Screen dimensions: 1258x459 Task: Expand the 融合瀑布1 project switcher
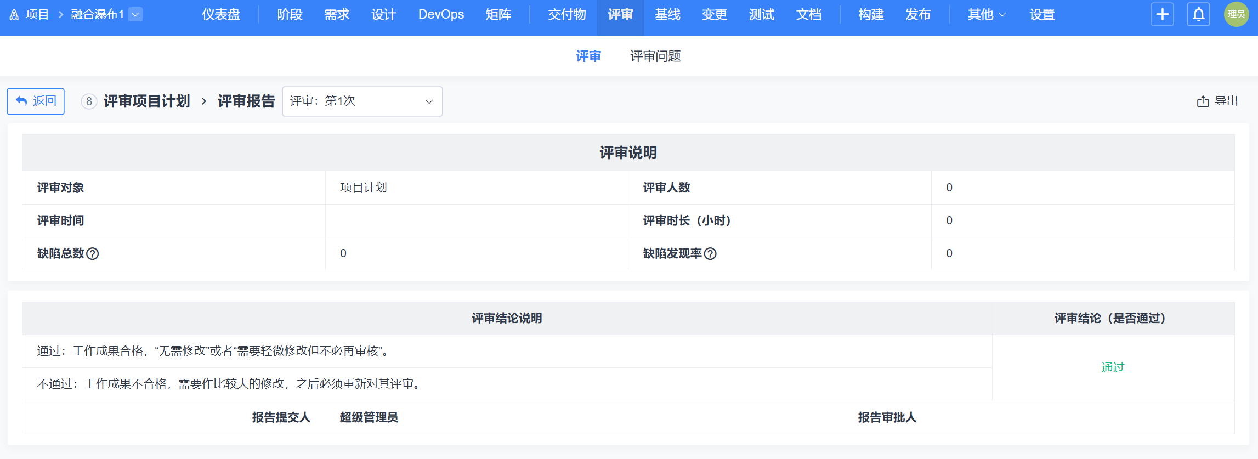pyautogui.click(x=135, y=15)
